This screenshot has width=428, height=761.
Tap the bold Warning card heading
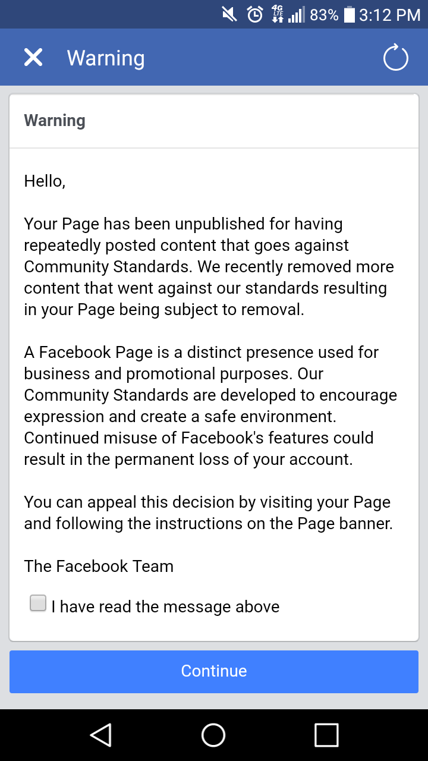pyautogui.click(x=55, y=121)
